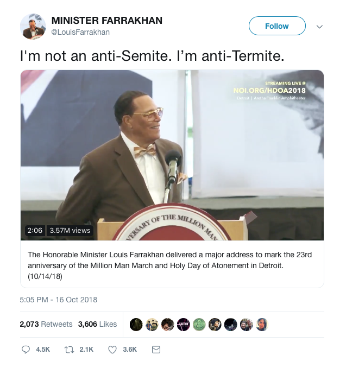Click the first liker avatar
The image size is (346, 368).
[x=136, y=325]
